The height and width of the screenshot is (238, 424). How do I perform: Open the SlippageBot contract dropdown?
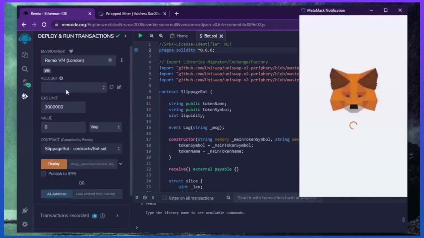(x=81, y=149)
